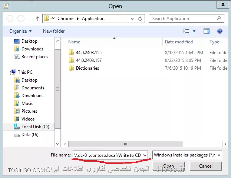Expand the File name dropdown arrow
Image resolution: width=231 pixels, height=178 pixels.
pyautogui.click(x=145, y=155)
